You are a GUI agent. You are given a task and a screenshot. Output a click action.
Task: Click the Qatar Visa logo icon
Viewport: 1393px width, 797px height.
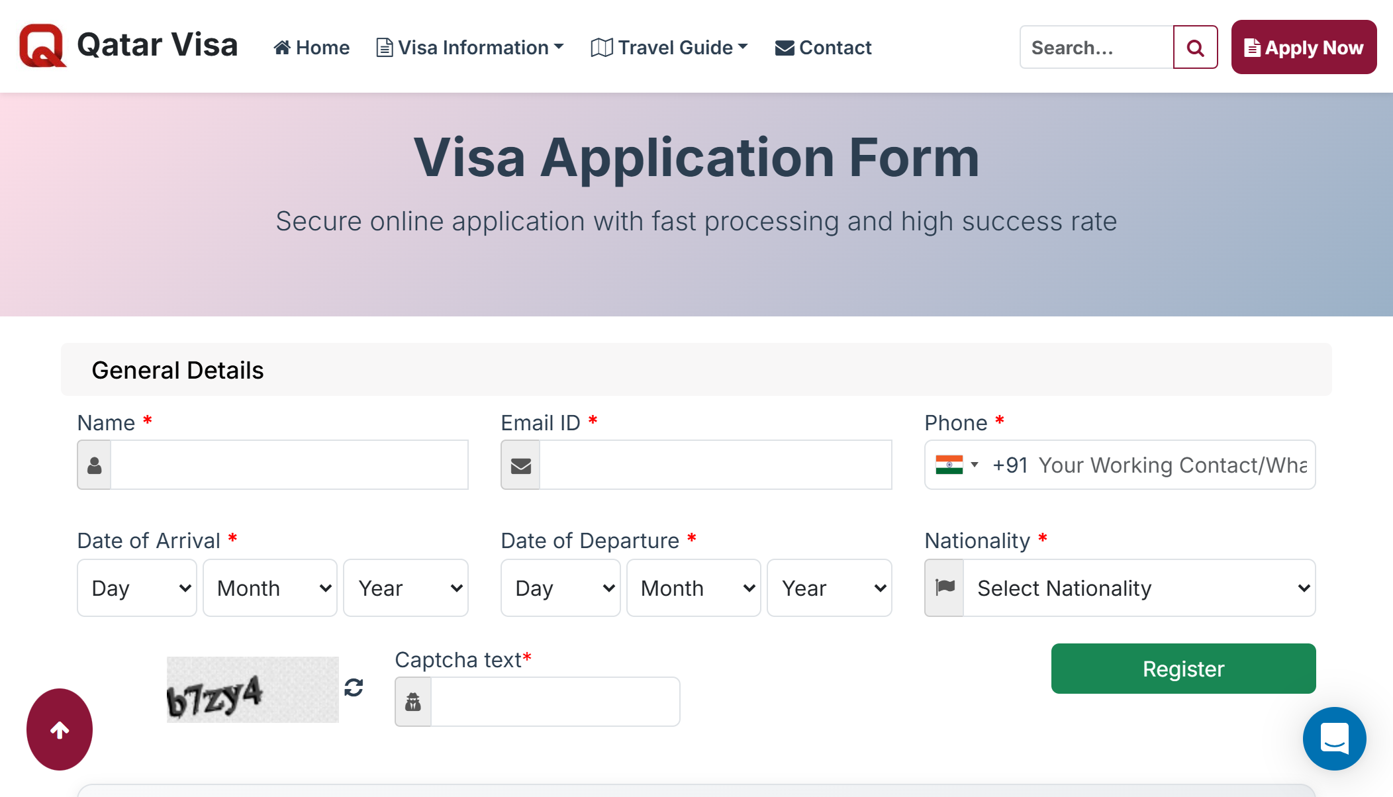tap(42, 46)
